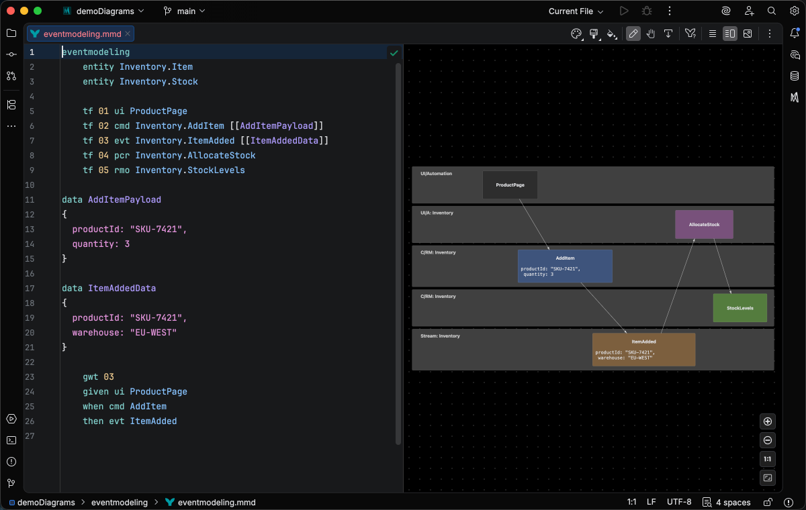
Task: Open the fill bucket color menu
Action: coord(612,34)
